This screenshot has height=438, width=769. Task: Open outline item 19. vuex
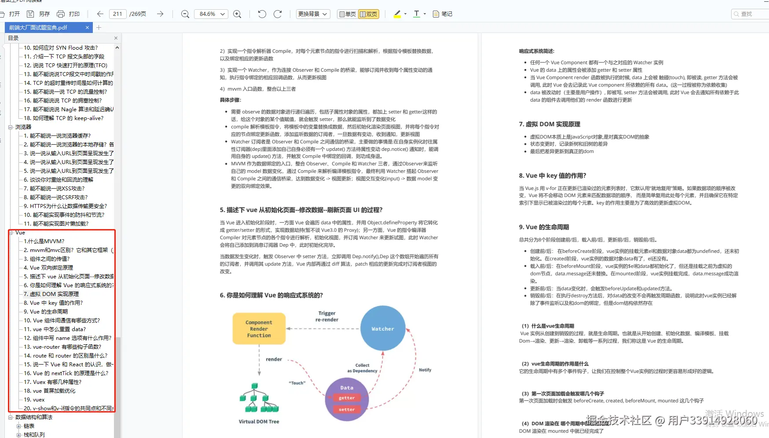[x=34, y=400]
